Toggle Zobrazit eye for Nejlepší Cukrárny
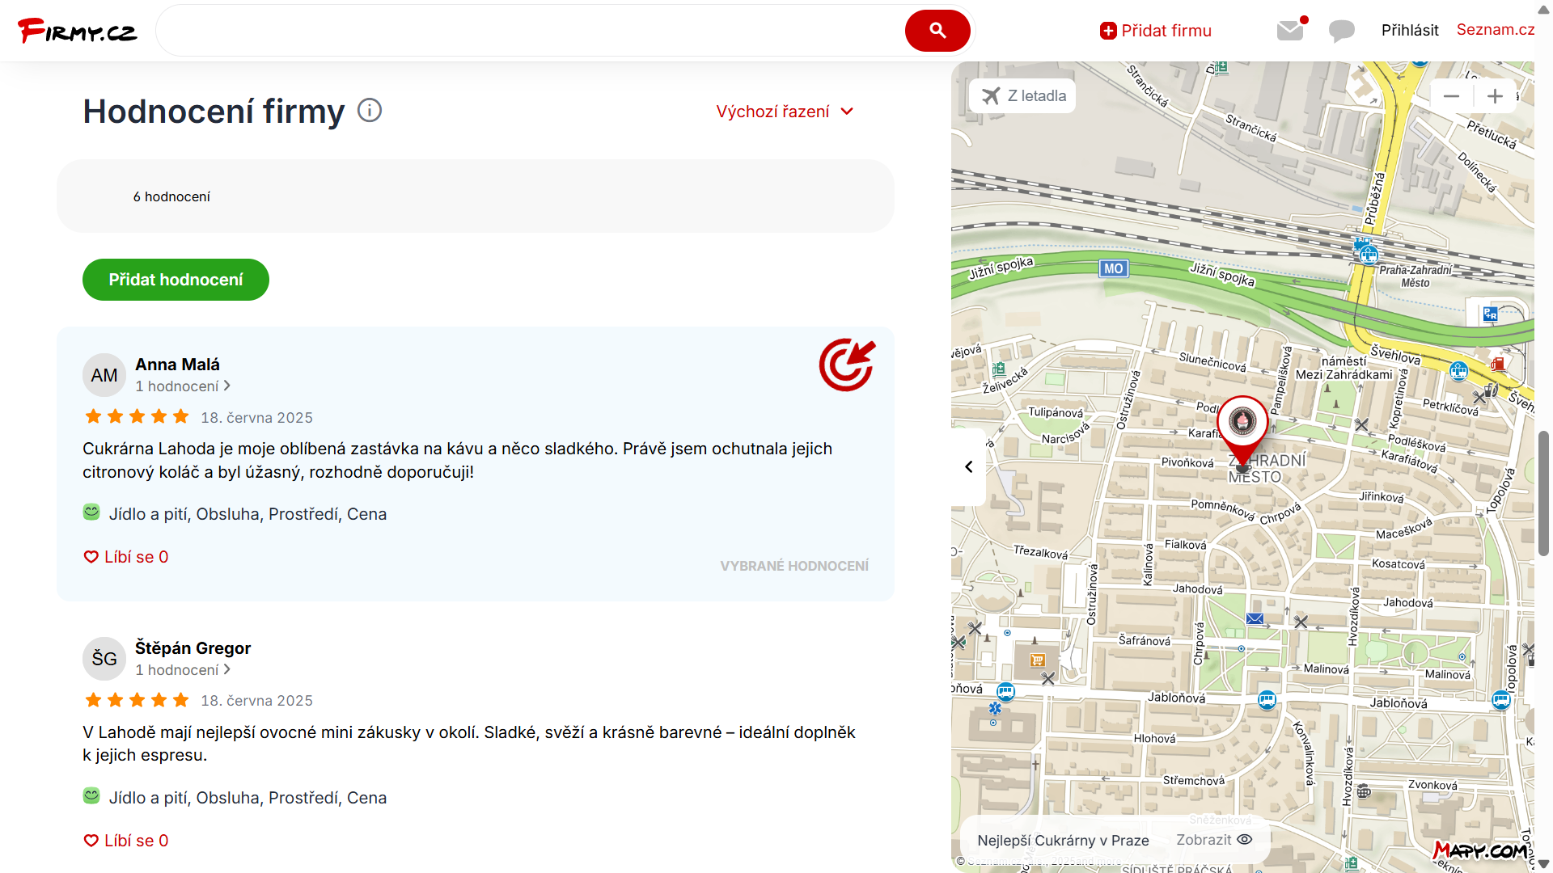The image size is (1553, 873). tap(1214, 840)
